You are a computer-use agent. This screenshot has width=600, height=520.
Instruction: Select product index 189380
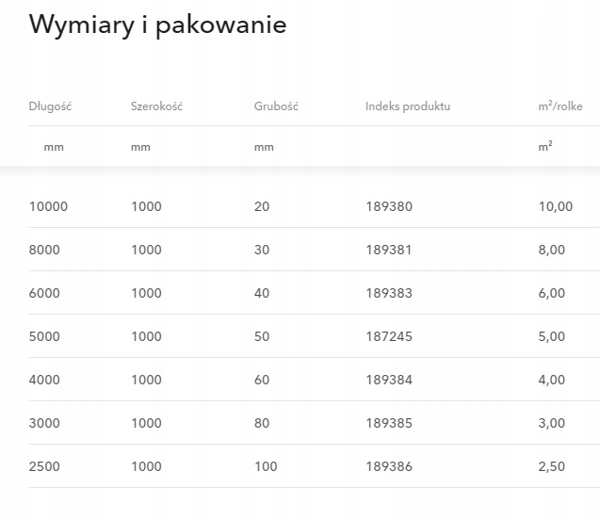[389, 206]
